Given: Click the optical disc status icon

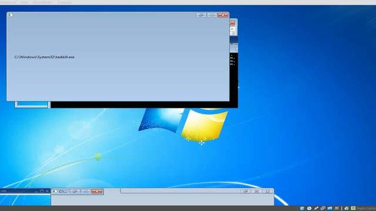Looking at the screenshot, I should pyautogui.click(x=310, y=209).
